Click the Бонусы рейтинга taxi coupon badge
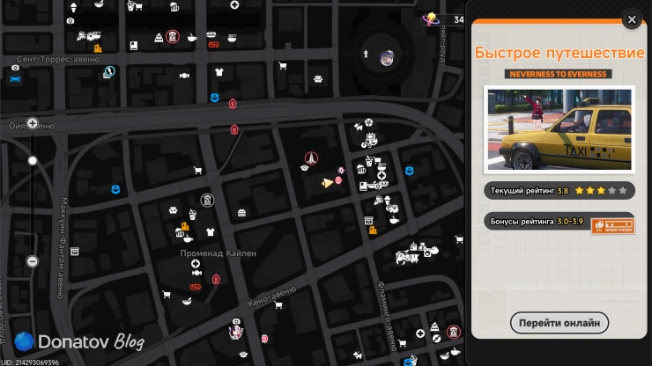Viewport: 652px width, 366px height. point(612,226)
